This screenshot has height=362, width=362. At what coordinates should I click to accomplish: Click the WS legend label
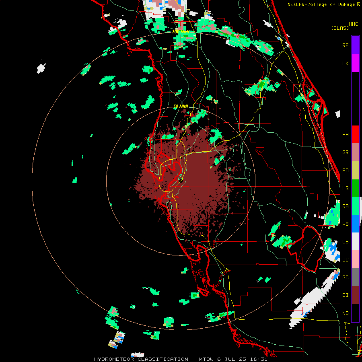pos(345,224)
